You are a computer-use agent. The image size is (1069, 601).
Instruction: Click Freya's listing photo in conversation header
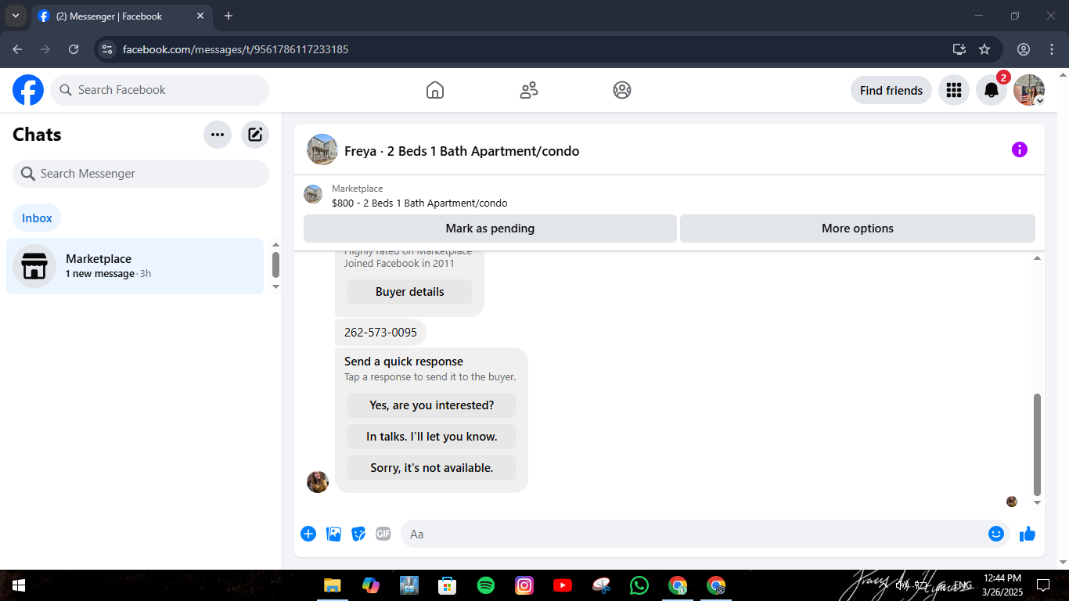click(x=322, y=149)
